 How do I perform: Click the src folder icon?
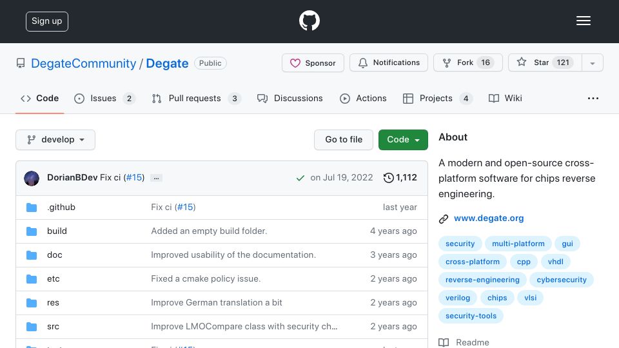pyautogui.click(x=32, y=327)
